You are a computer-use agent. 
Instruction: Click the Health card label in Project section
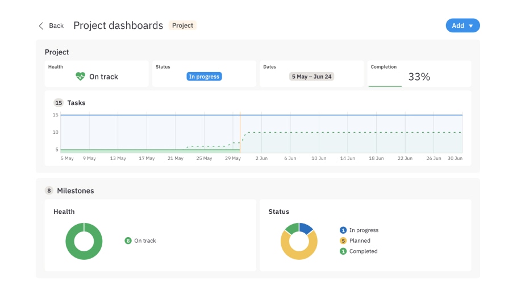56,67
